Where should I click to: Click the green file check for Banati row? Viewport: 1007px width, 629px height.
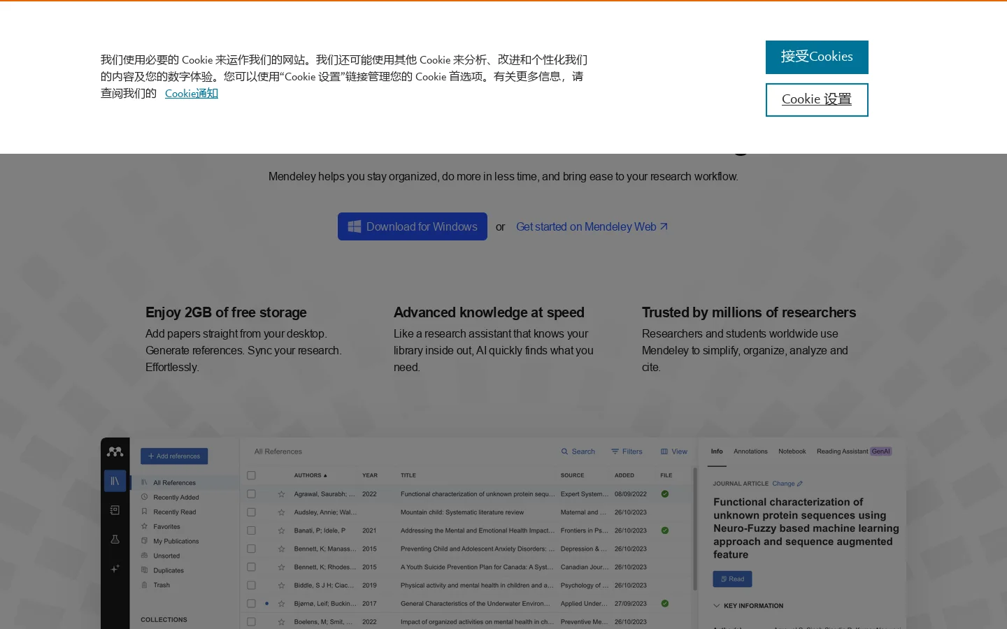click(665, 530)
